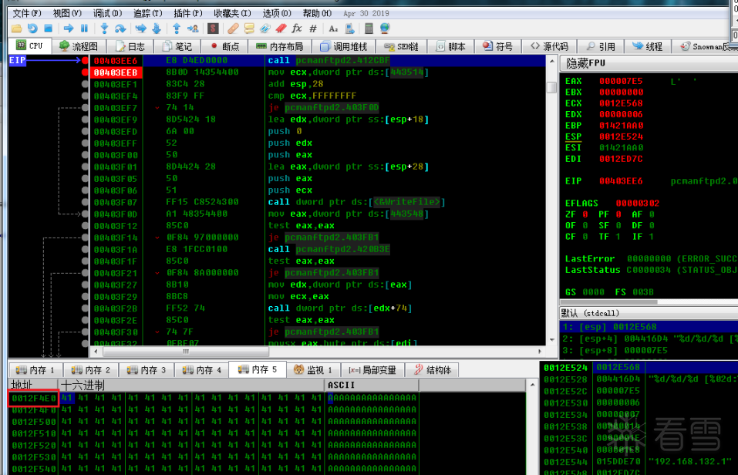The width and height of the screenshot is (738, 475).
Task: Show labels with the paperclip icon
Action: (265, 29)
